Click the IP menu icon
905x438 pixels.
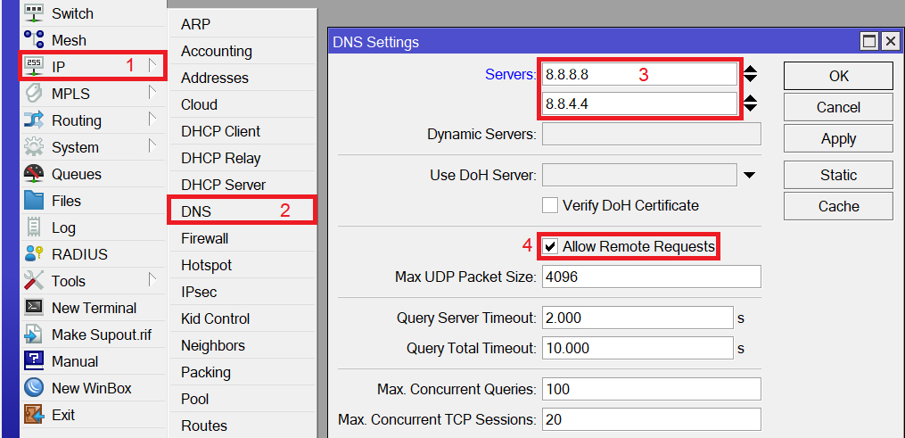pyautogui.click(x=34, y=66)
